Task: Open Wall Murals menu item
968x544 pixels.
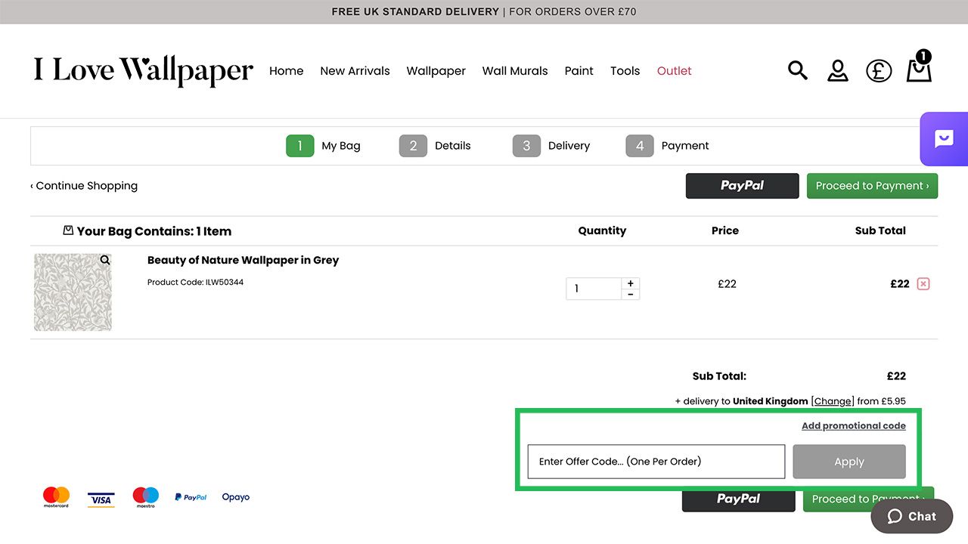Action: point(515,71)
